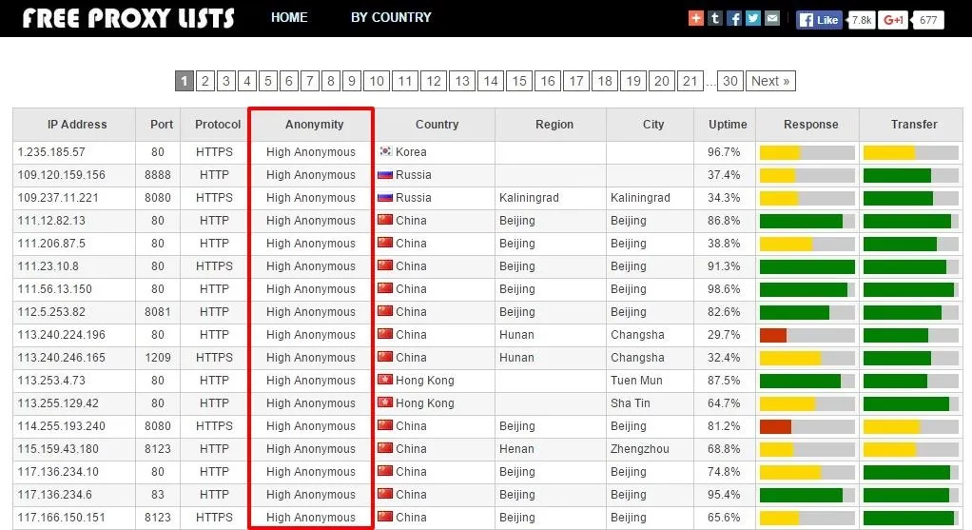Click China flag in 117.136.234.10 row

click(x=385, y=471)
